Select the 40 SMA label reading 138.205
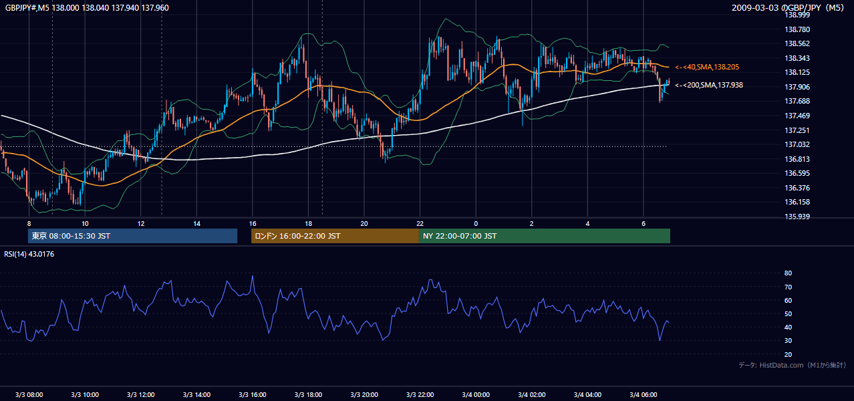Viewport: 854px width, 401px height. (x=707, y=67)
